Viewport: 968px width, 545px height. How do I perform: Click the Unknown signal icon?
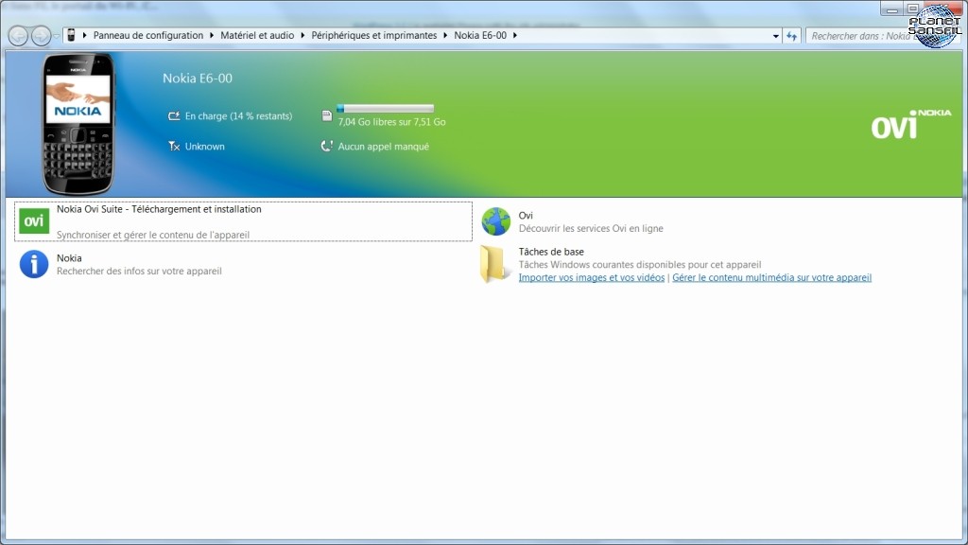point(174,147)
